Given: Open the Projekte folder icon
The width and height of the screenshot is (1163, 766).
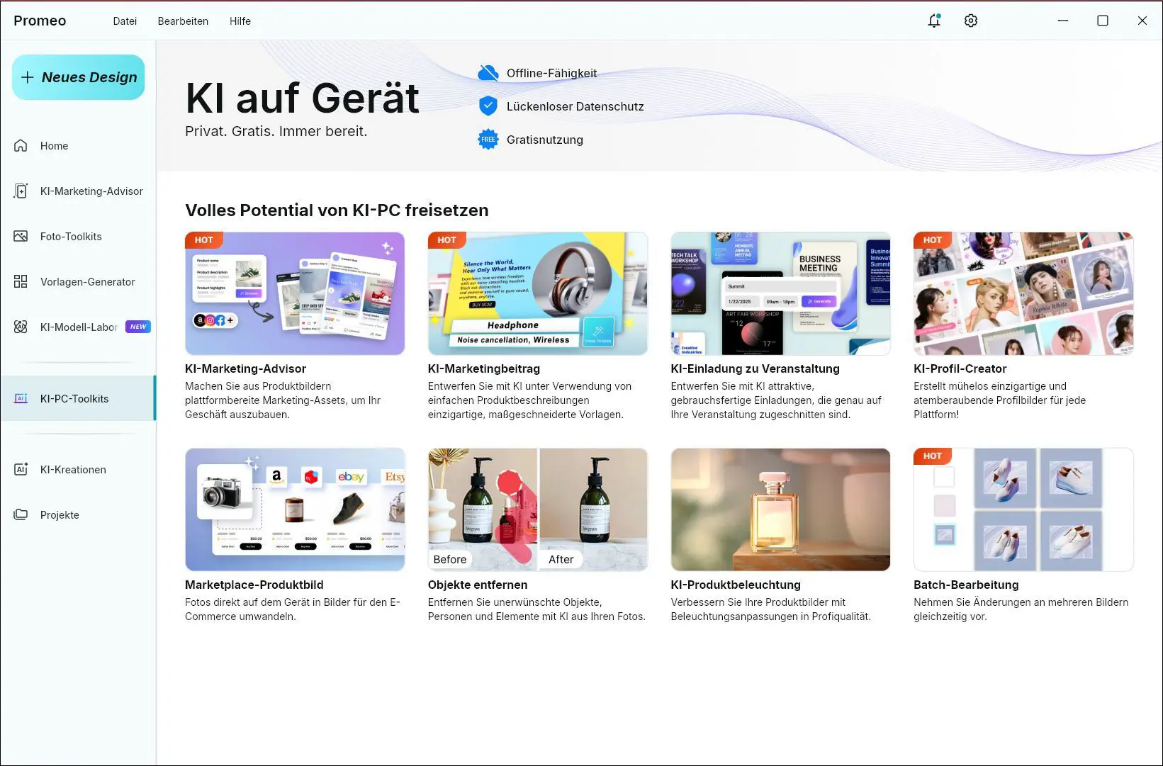Looking at the screenshot, I should (21, 514).
